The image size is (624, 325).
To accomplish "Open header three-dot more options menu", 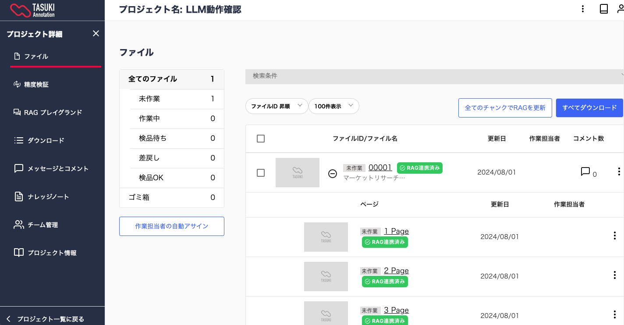I will pos(582,9).
